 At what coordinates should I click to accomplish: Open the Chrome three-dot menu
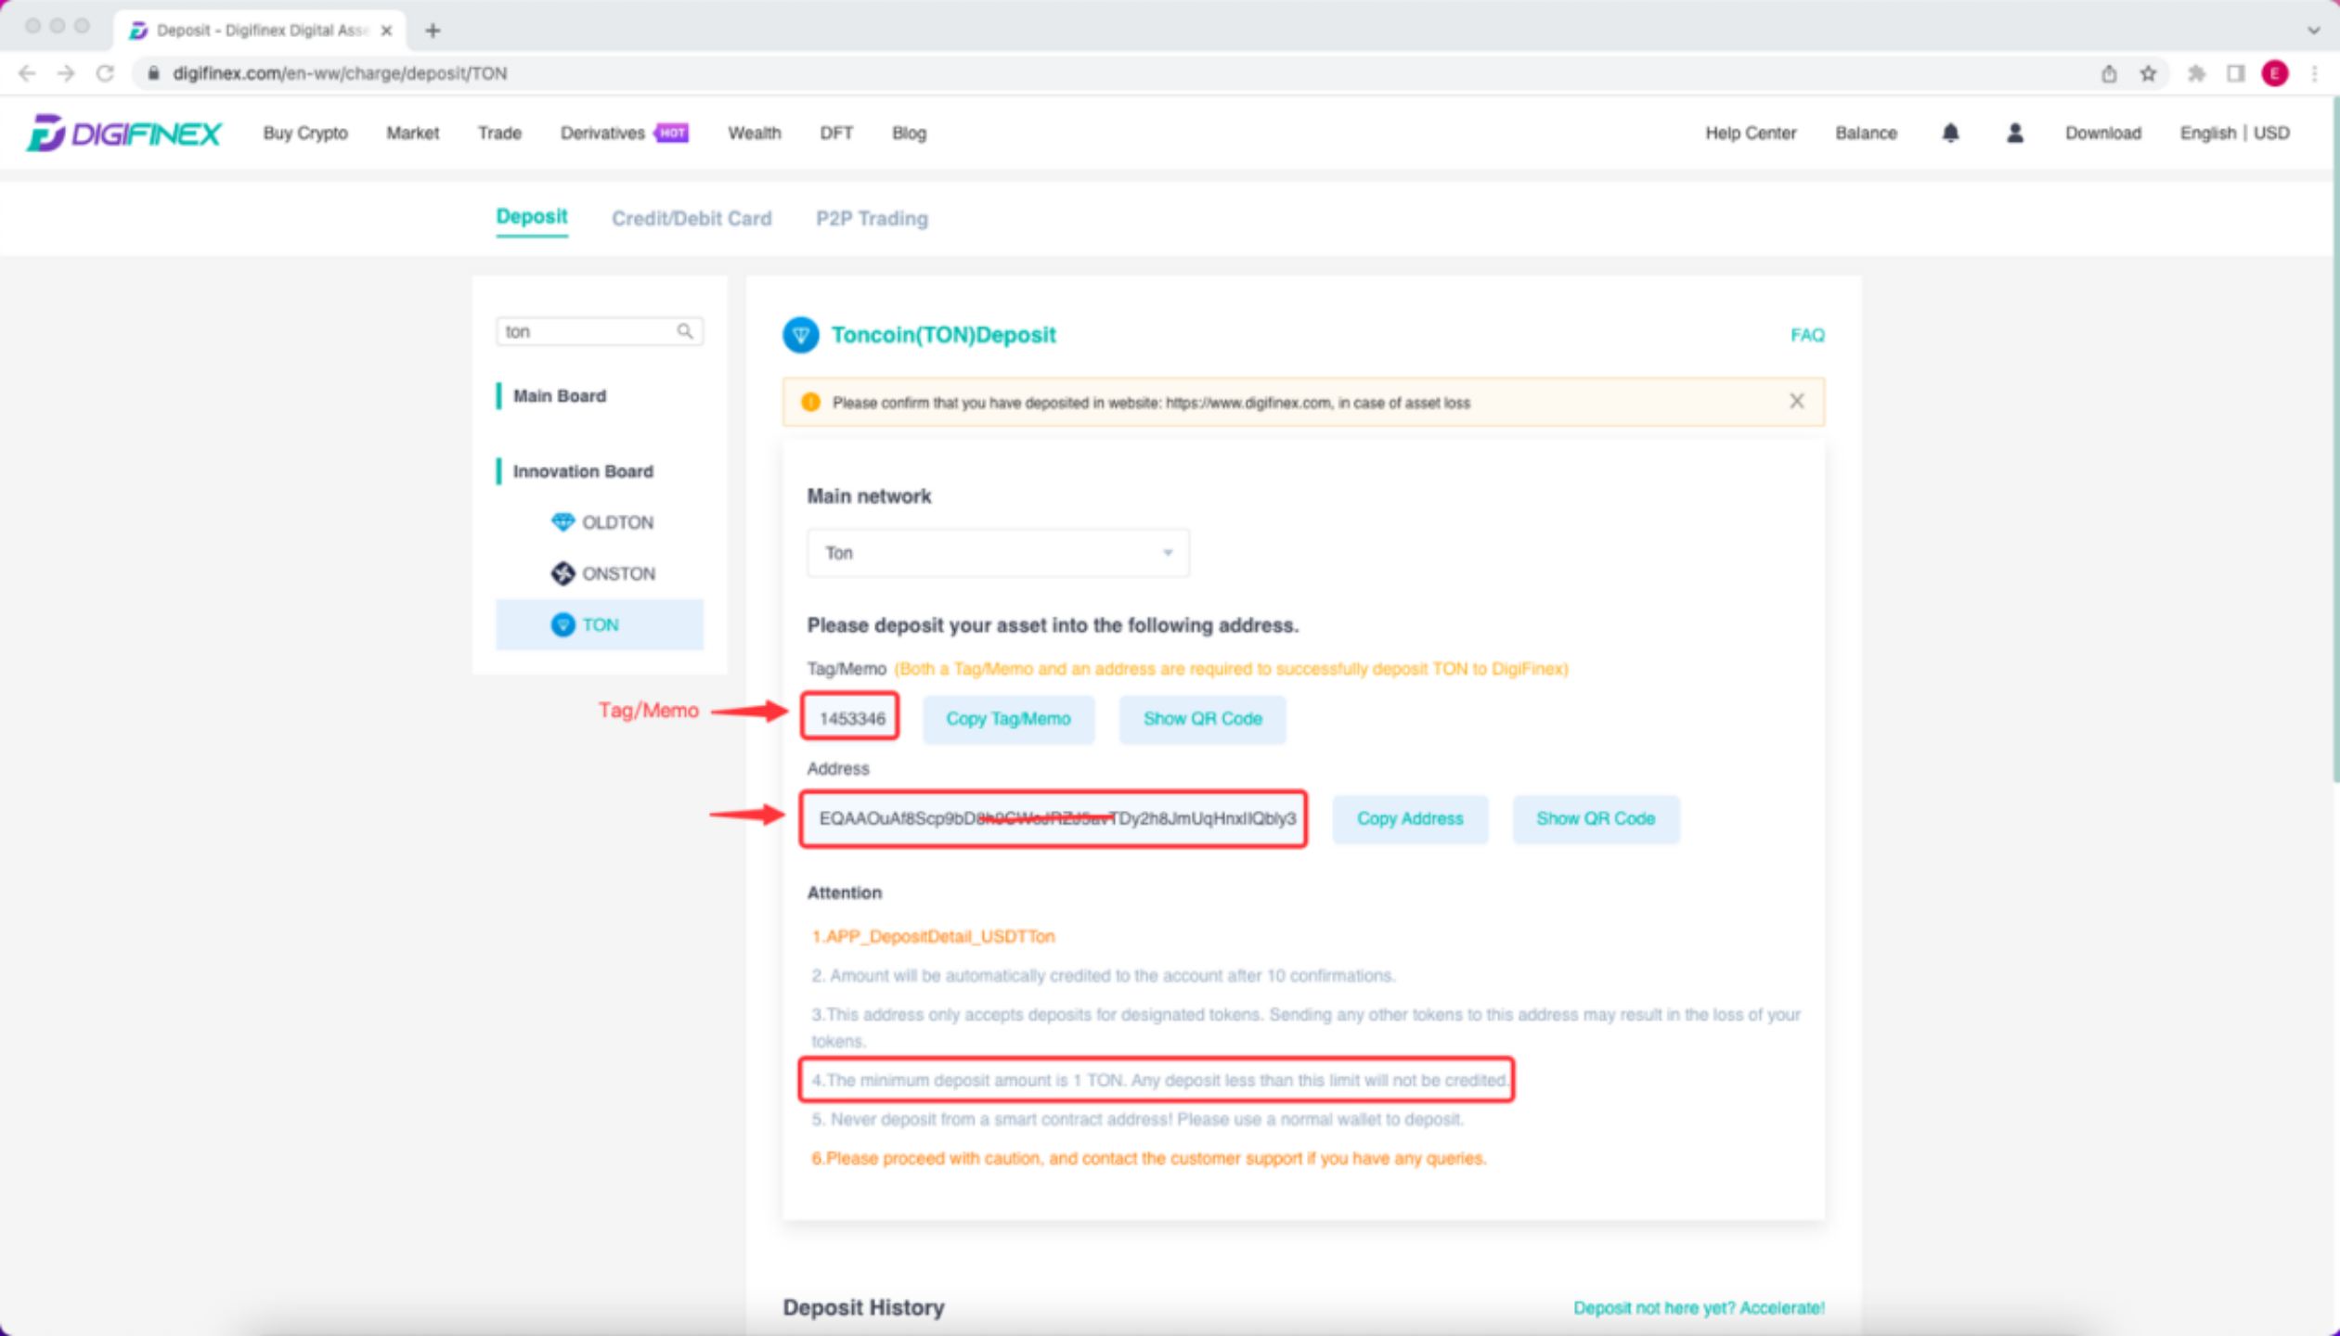[x=2314, y=73]
